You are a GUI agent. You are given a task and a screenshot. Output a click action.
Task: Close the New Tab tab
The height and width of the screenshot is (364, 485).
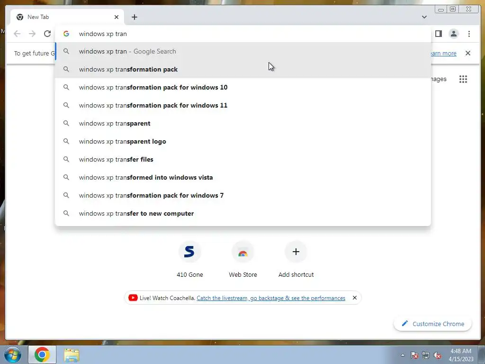click(x=117, y=17)
